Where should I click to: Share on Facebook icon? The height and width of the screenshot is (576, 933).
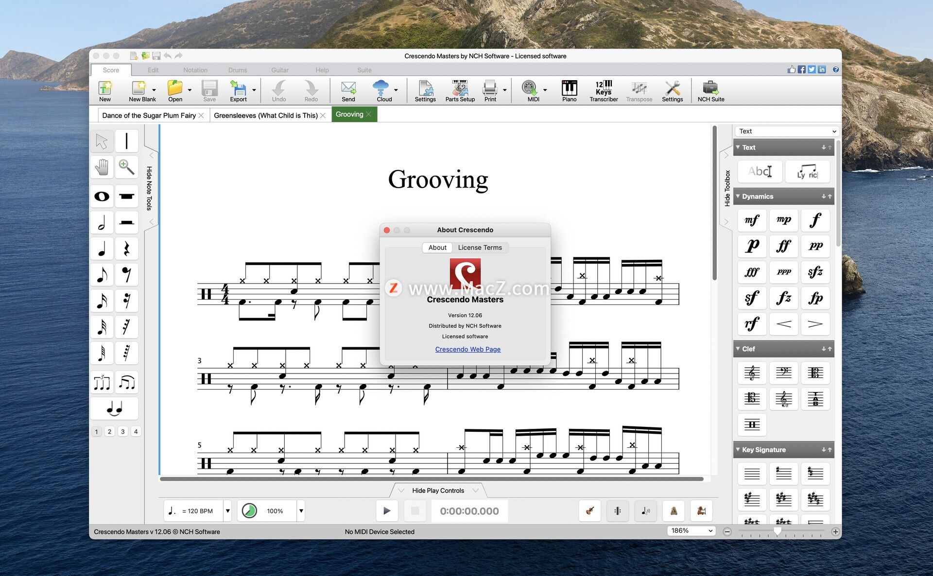(802, 69)
